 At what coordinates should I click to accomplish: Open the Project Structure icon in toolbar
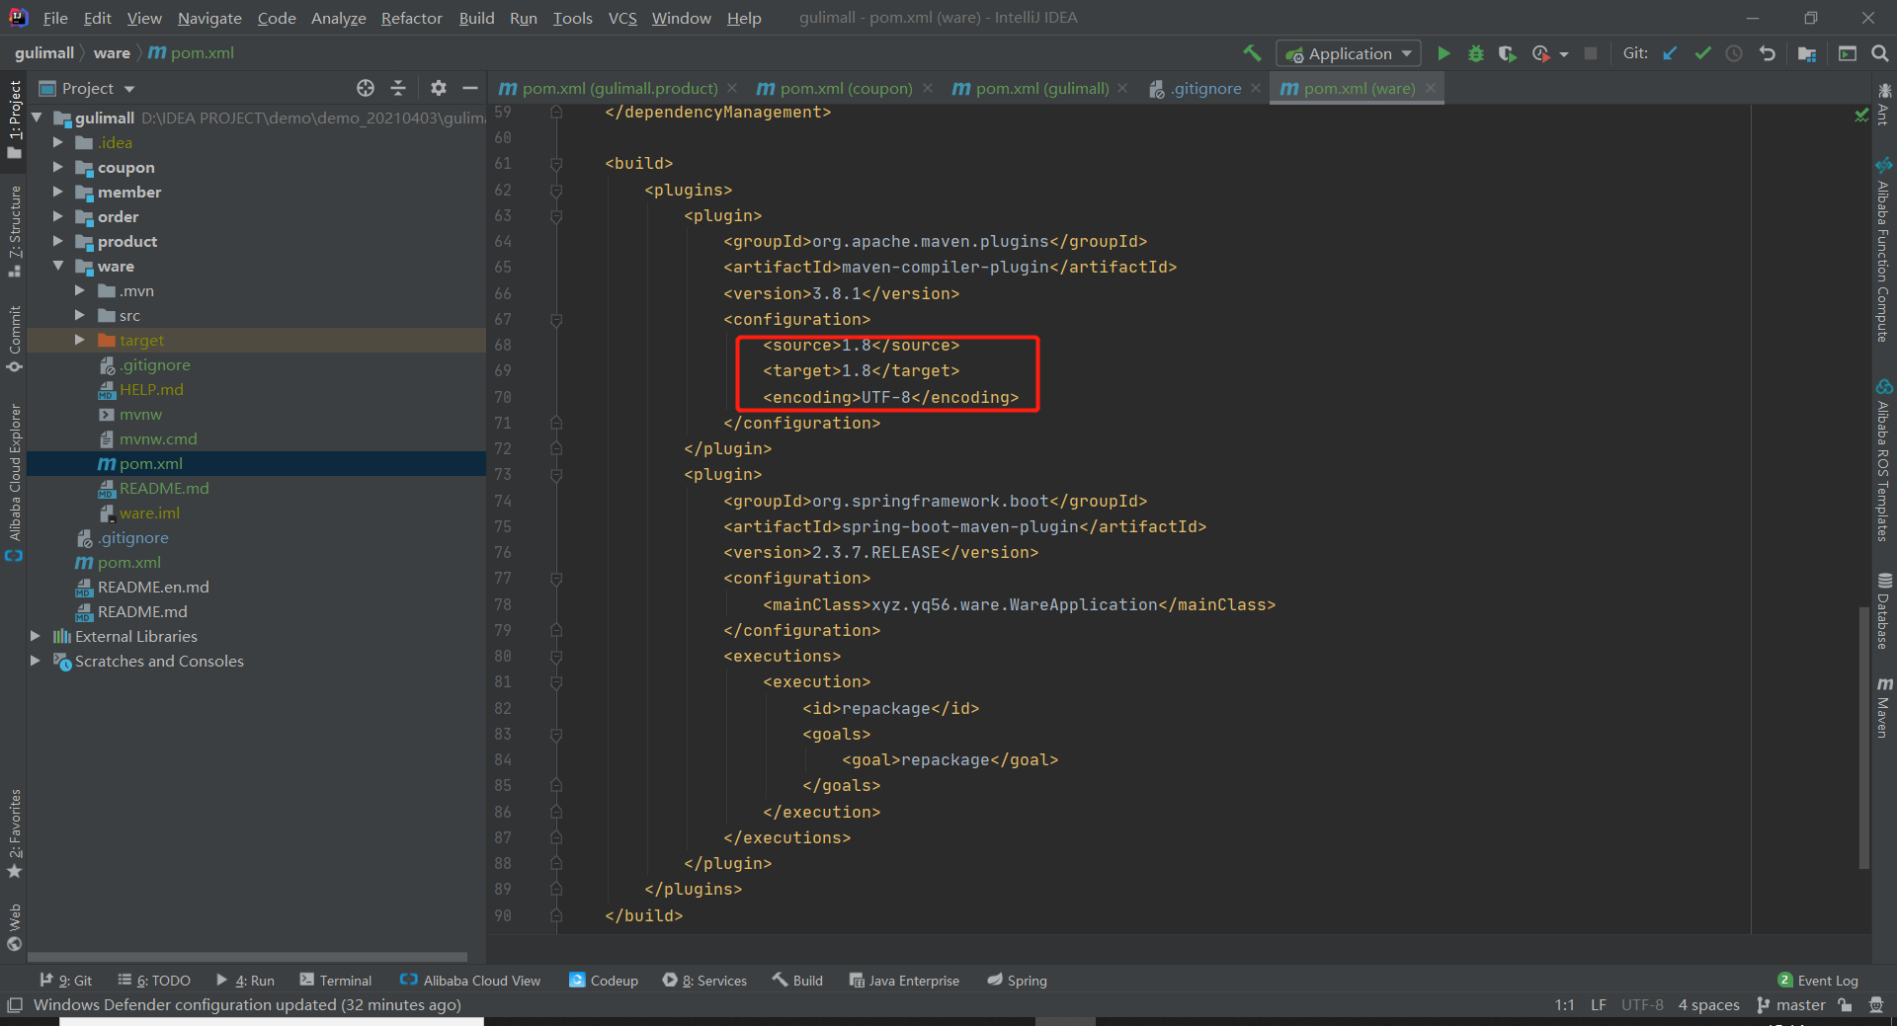point(1807,53)
